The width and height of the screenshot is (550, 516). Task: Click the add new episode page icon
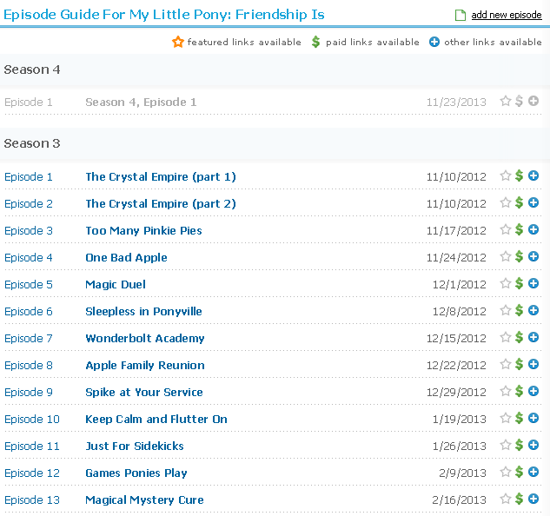[461, 16]
